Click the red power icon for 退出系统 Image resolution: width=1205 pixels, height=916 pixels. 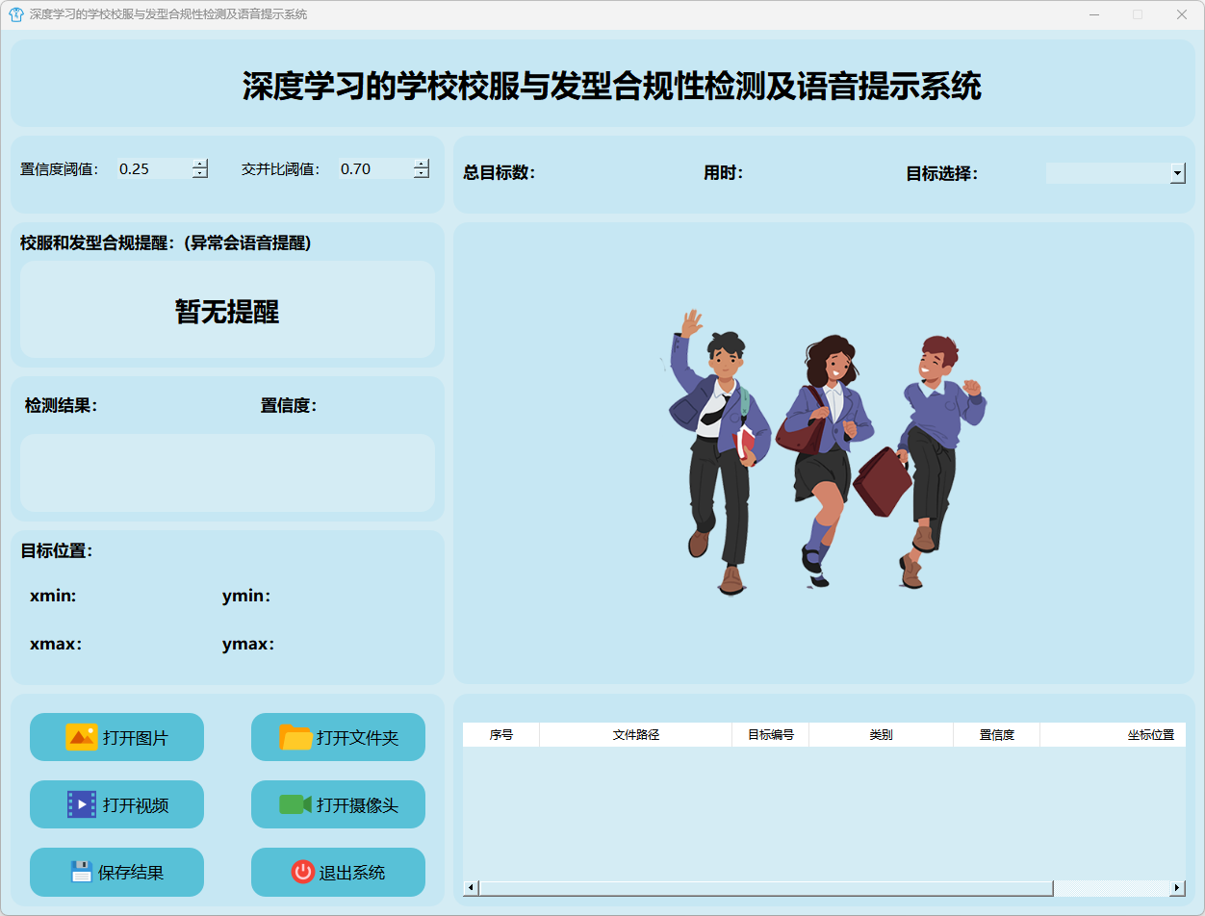coord(302,872)
